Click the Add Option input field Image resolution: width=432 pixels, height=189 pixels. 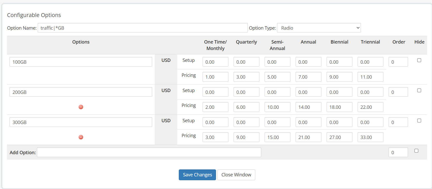pos(149,152)
